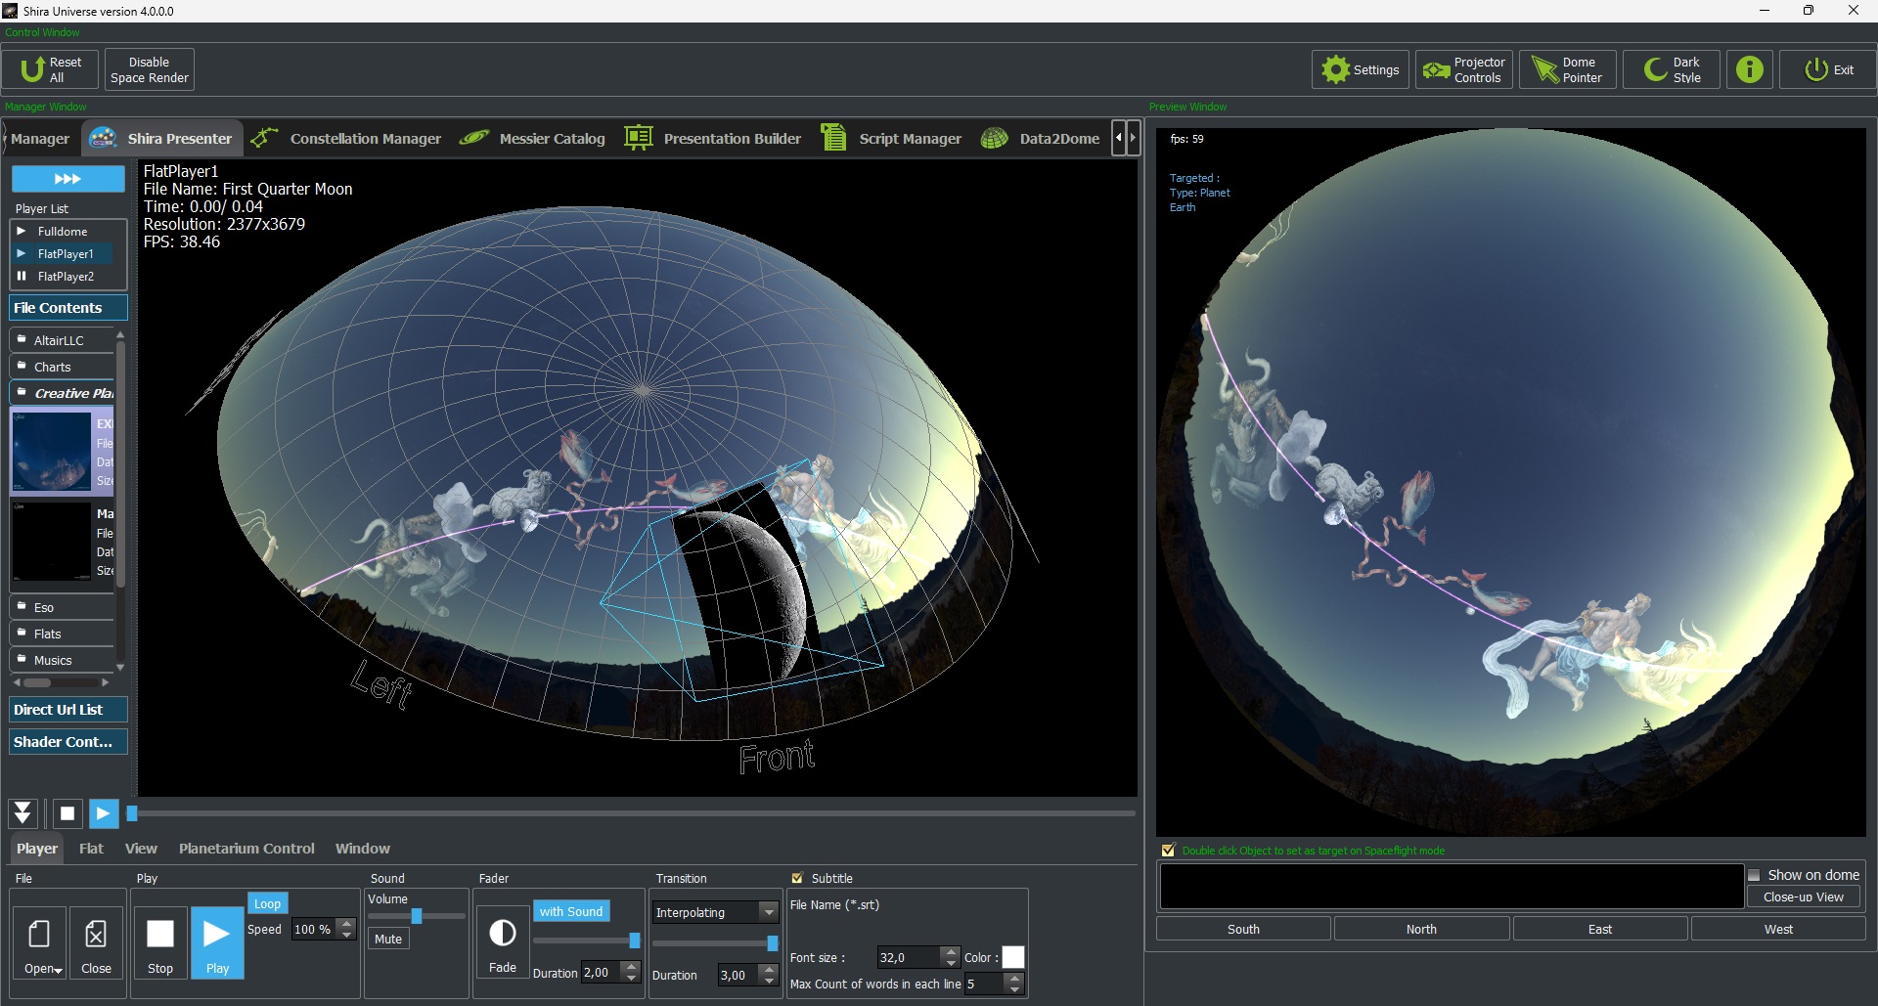Screen dimensions: 1878x1006
Task: Switch to the View tab
Action: [141, 849]
